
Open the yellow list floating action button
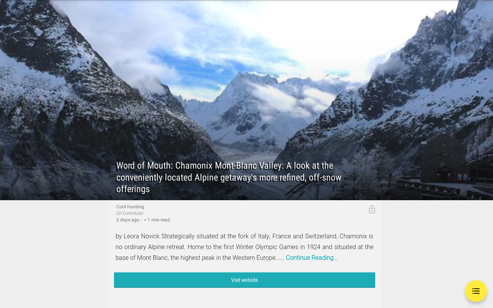coord(476,291)
